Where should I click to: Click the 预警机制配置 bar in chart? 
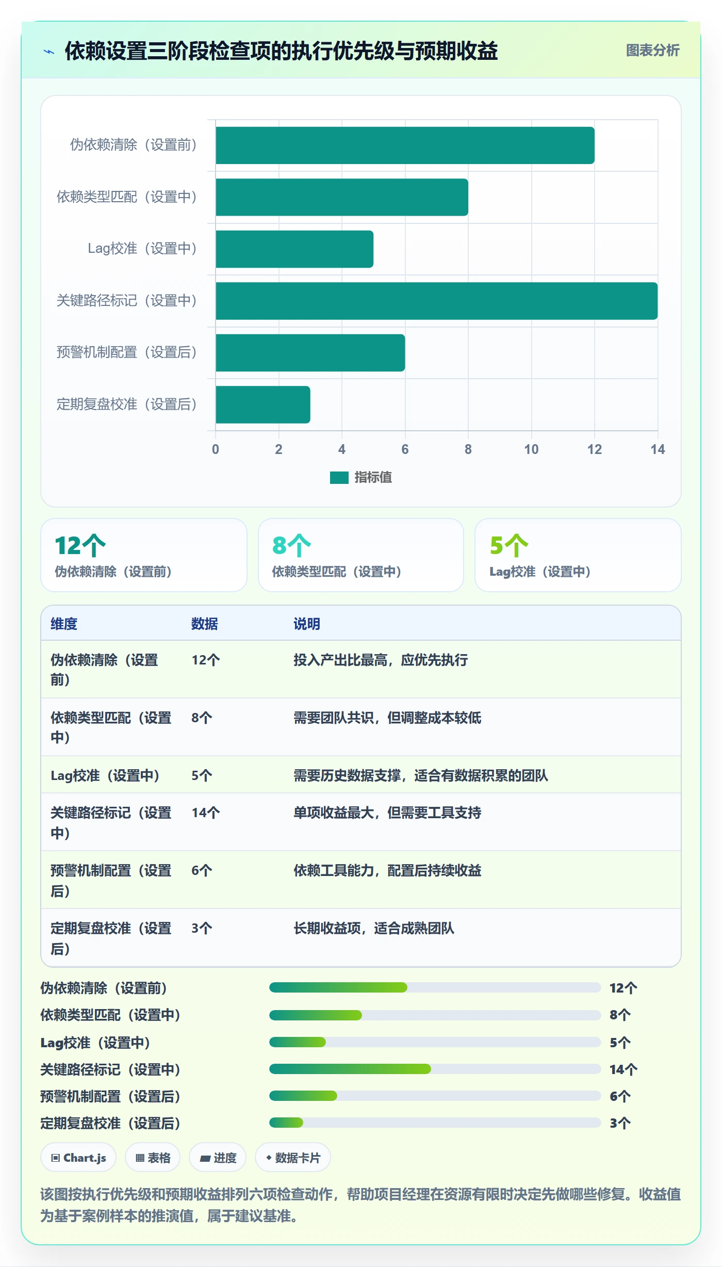pos(310,353)
